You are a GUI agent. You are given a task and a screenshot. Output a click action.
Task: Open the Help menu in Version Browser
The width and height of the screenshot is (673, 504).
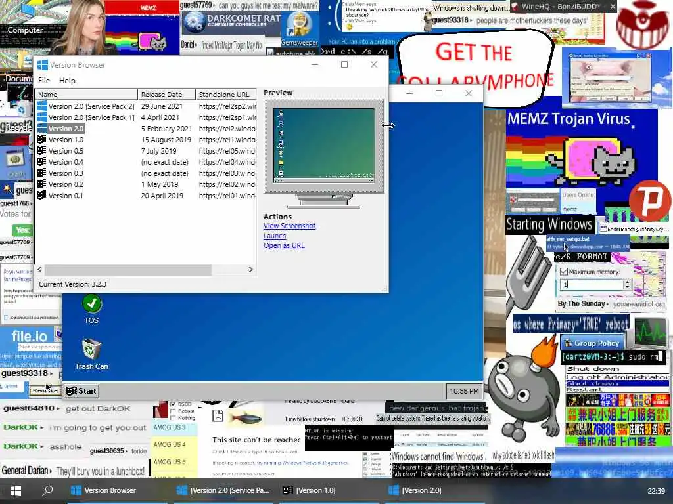click(x=67, y=81)
